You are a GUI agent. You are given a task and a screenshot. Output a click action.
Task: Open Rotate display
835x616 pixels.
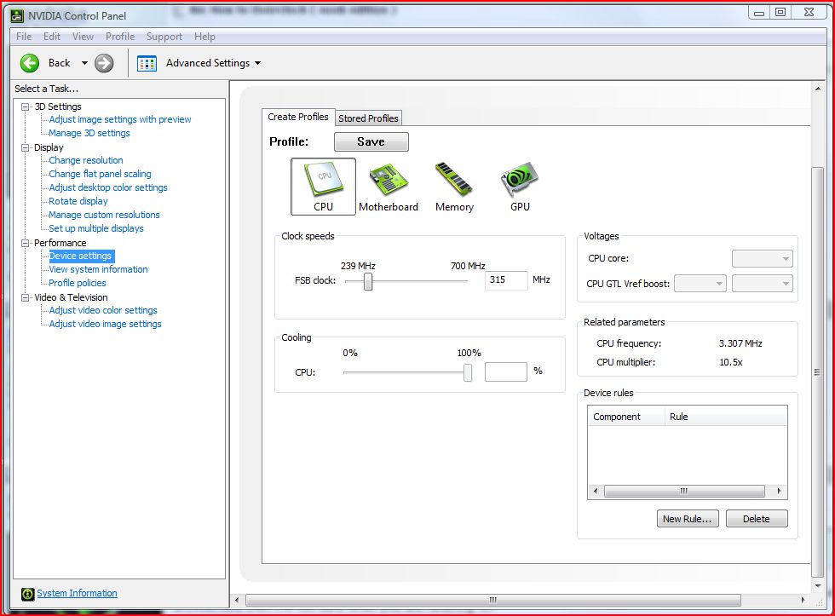[78, 201]
